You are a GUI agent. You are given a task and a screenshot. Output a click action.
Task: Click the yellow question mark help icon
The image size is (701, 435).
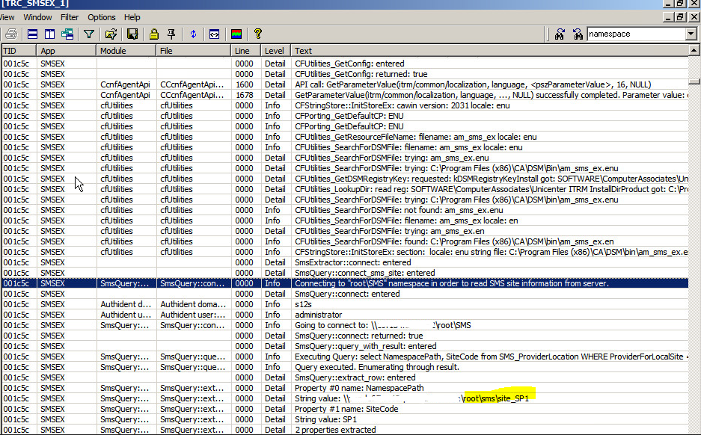pos(258,34)
